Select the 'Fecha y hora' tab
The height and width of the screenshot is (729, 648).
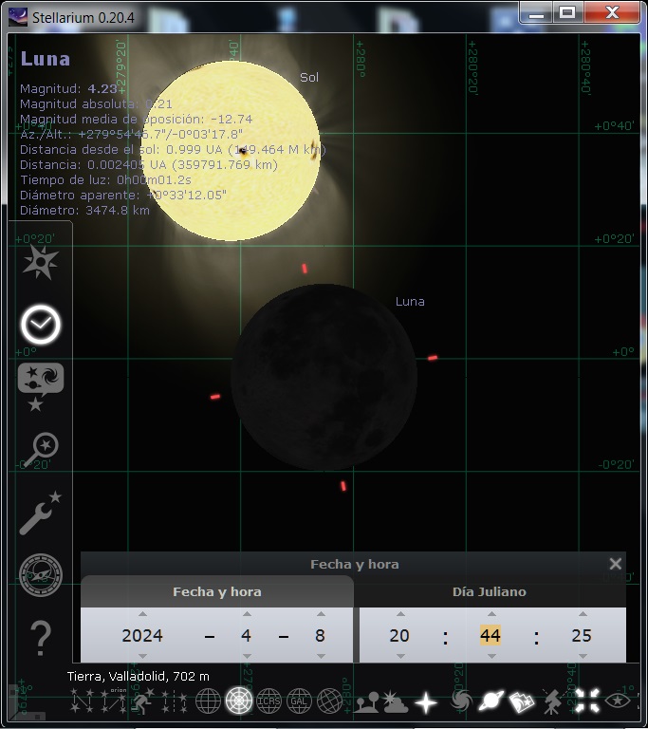click(x=217, y=592)
